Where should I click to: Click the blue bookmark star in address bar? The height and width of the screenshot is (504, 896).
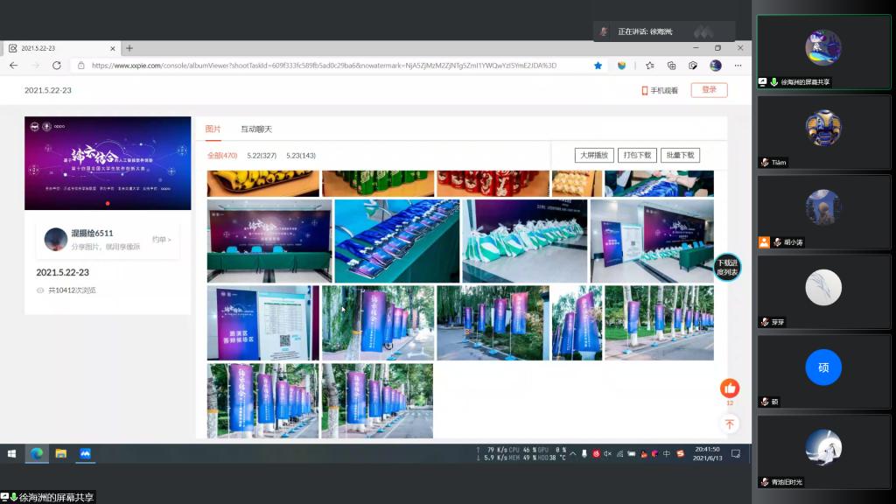coord(598,66)
